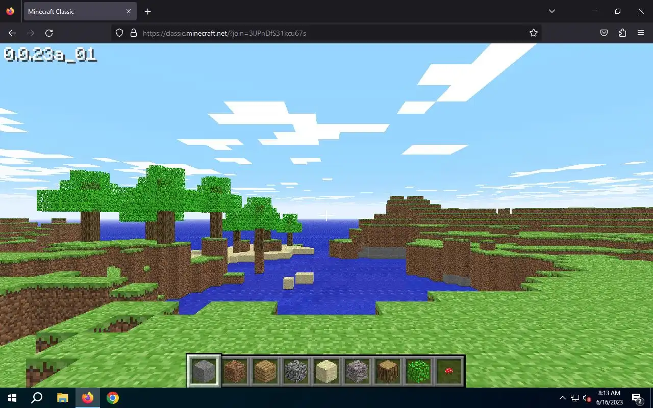The width and height of the screenshot is (653, 408).
Task: Switch to Firefox in the taskbar
Action: pyautogui.click(x=88, y=398)
